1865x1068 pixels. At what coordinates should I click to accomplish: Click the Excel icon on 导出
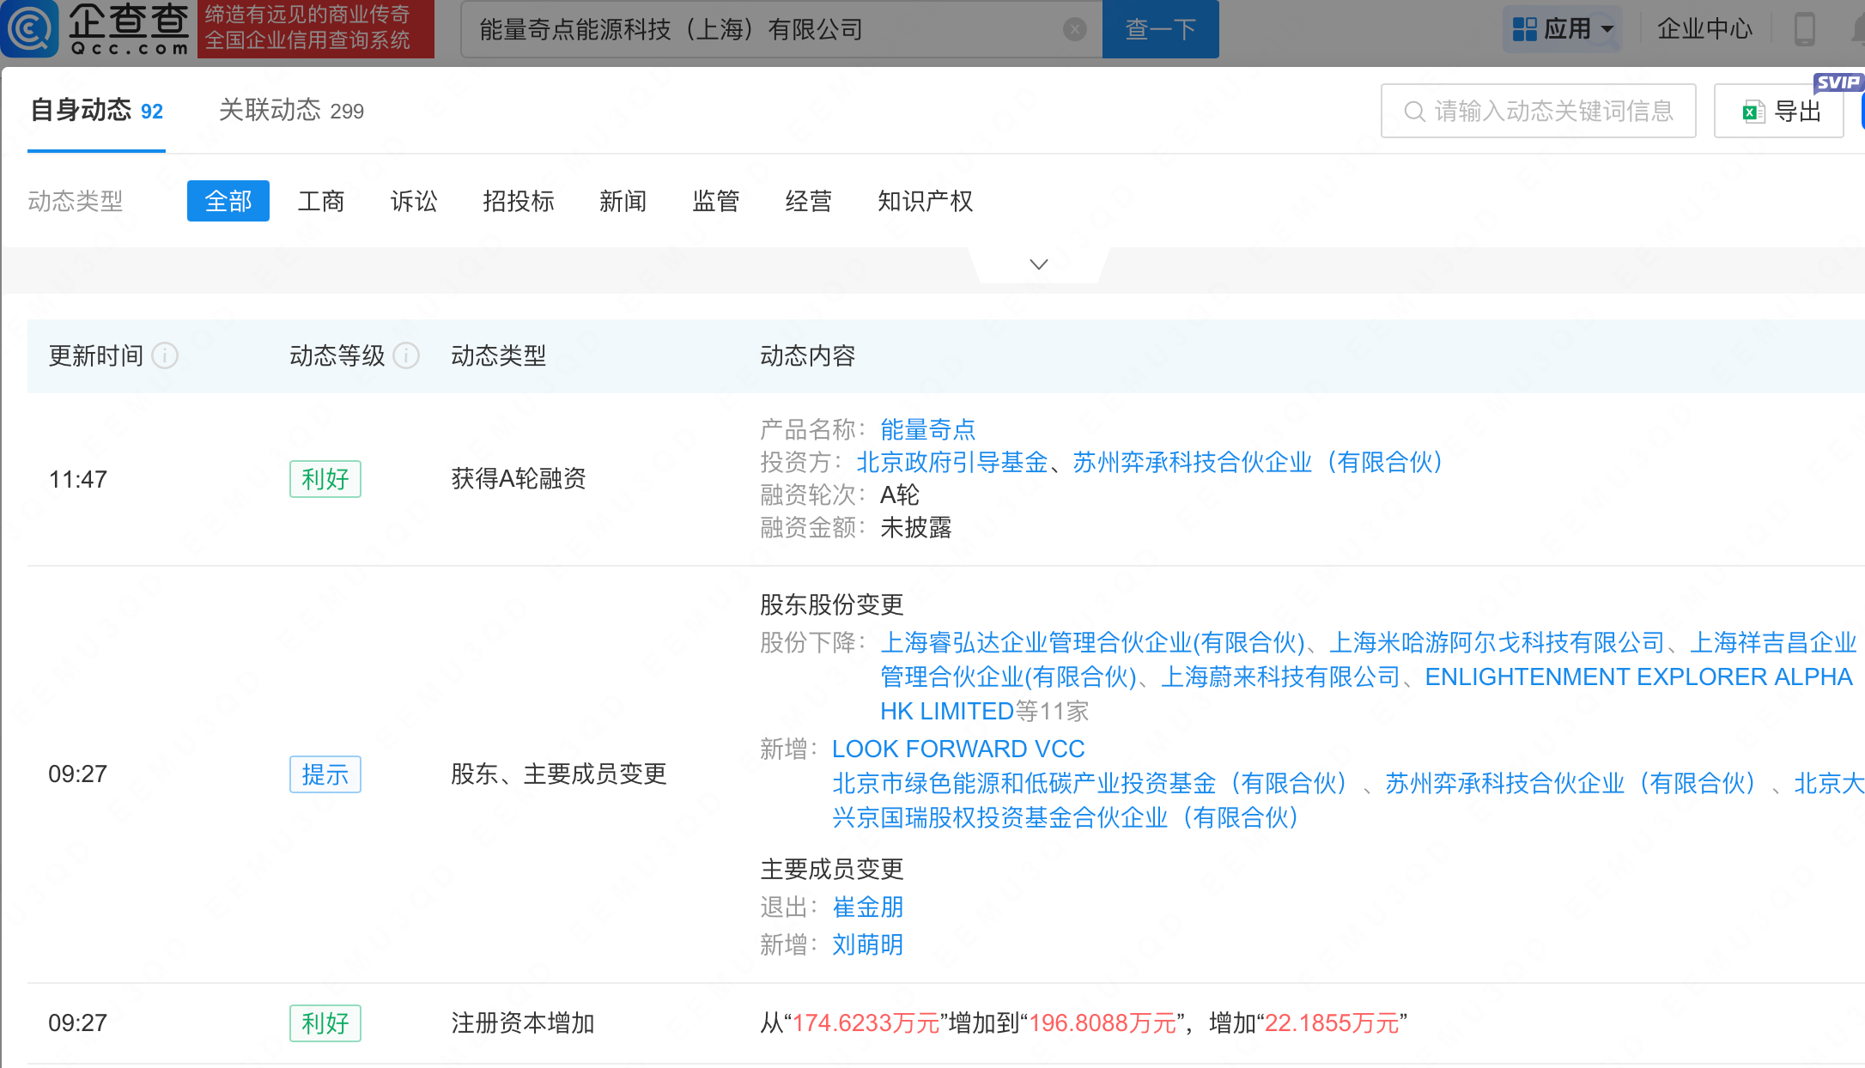[x=1753, y=112]
